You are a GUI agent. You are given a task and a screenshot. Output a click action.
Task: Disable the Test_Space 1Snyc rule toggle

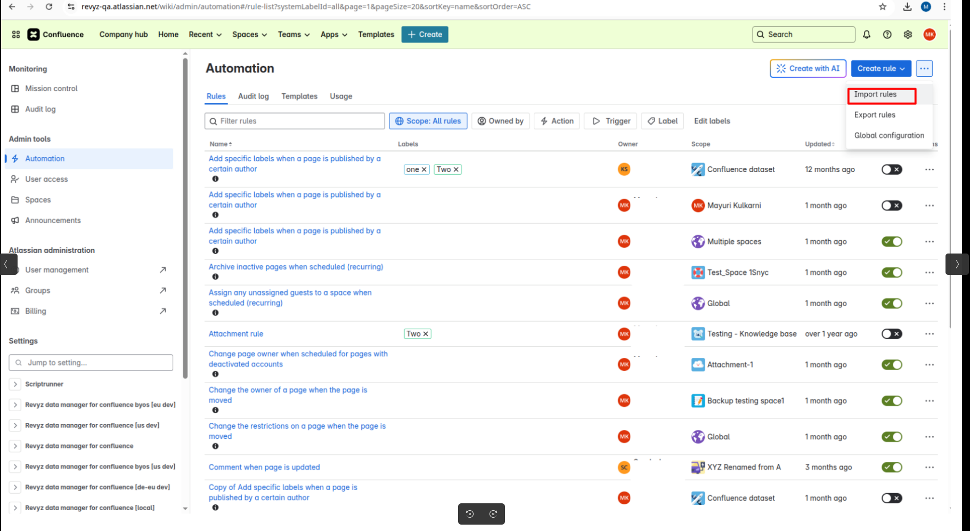click(x=891, y=273)
